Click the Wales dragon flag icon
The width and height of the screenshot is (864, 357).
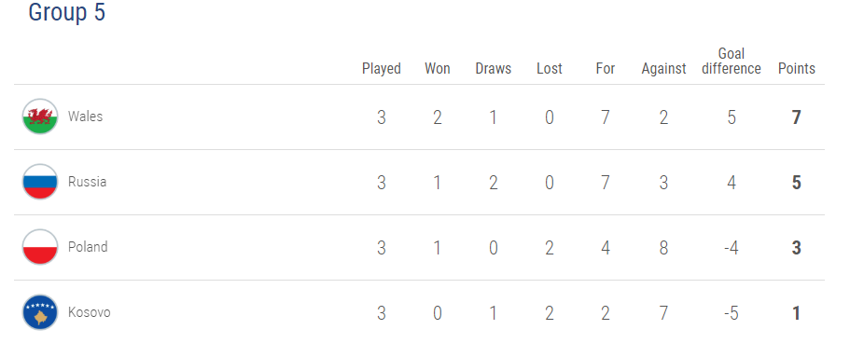pos(40,117)
